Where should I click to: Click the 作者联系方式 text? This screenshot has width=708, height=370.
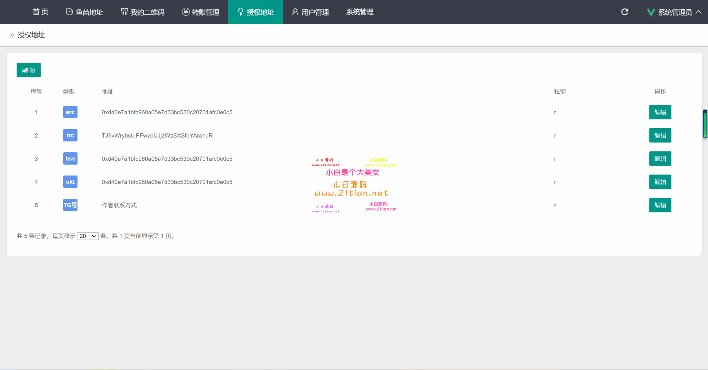[x=119, y=205]
